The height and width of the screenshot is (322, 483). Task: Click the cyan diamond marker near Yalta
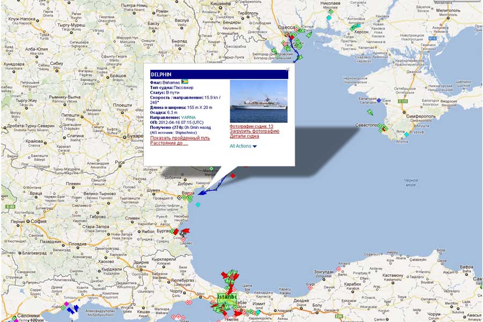point(406,135)
